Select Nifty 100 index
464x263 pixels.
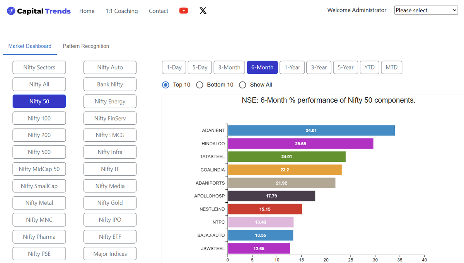click(39, 118)
